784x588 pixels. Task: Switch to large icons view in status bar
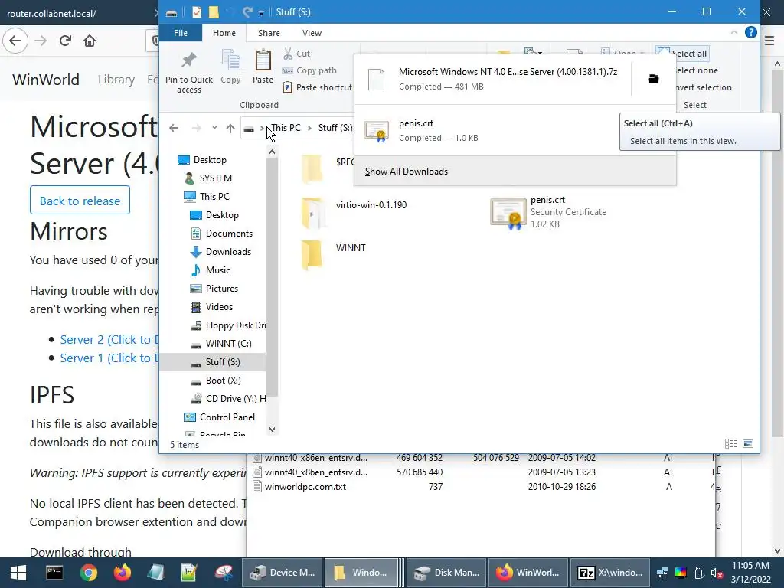748,444
